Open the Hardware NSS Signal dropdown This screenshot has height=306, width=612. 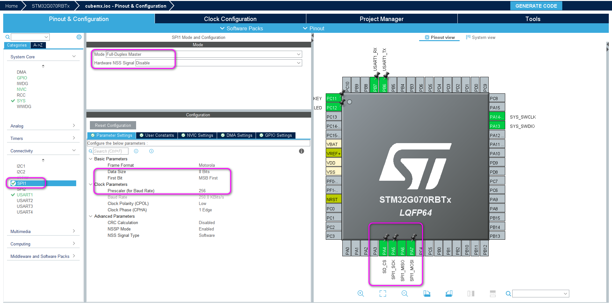click(219, 63)
